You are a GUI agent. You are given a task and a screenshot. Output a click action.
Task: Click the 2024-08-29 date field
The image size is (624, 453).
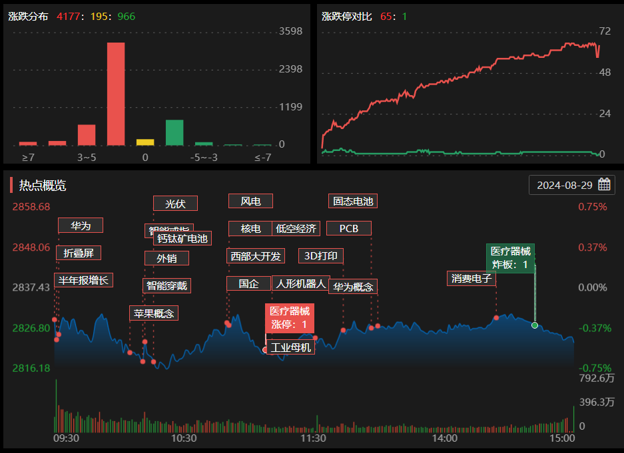(564, 185)
